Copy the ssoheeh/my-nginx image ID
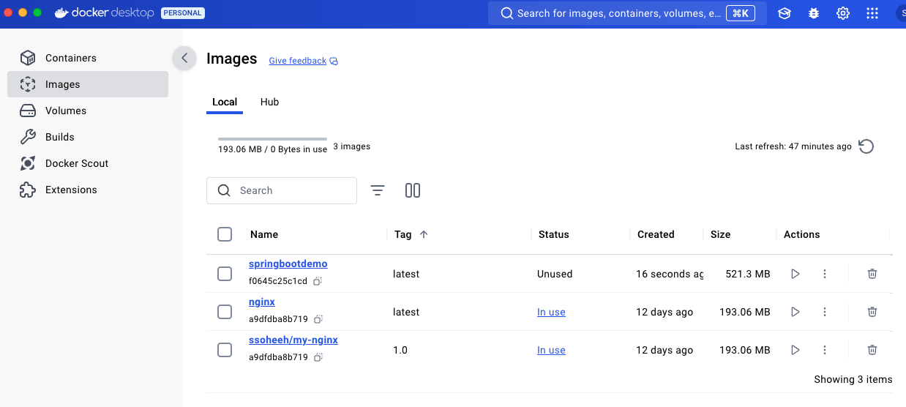Image resolution: width=906 pixels, height=407 pixels. click(318, 357)
